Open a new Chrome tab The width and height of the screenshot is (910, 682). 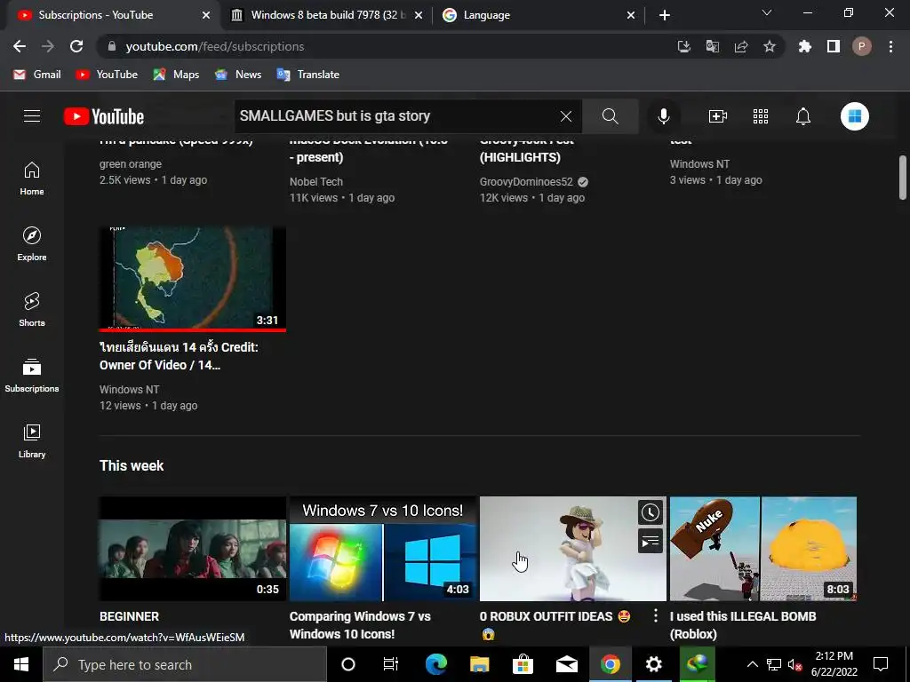point(665,15)
